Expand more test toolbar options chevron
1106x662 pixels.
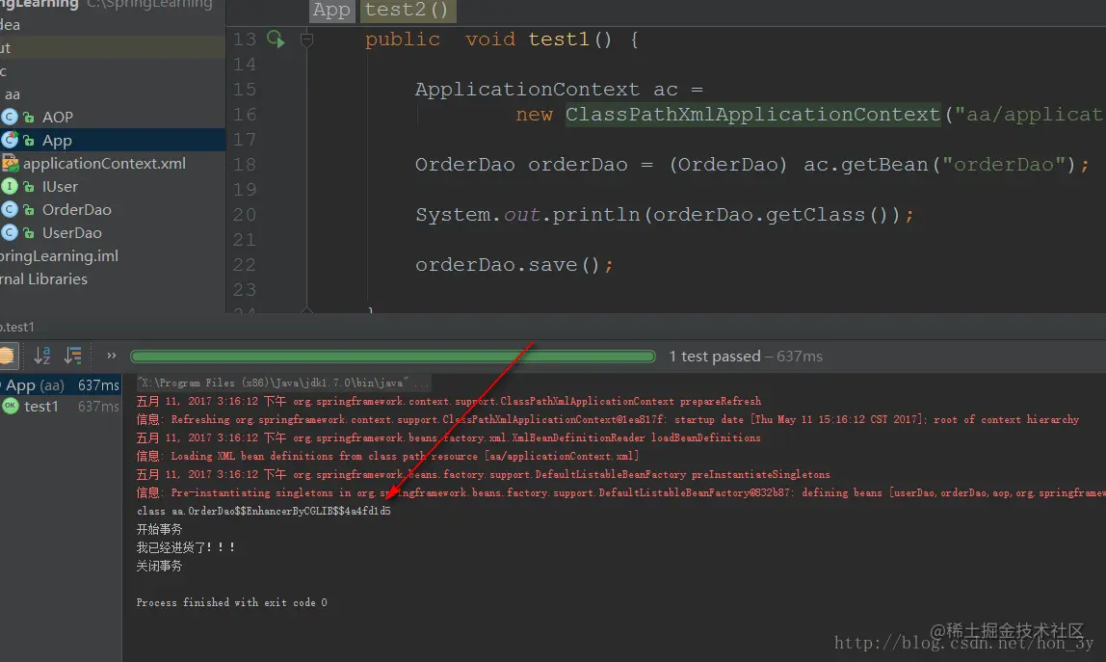(112, 356)
